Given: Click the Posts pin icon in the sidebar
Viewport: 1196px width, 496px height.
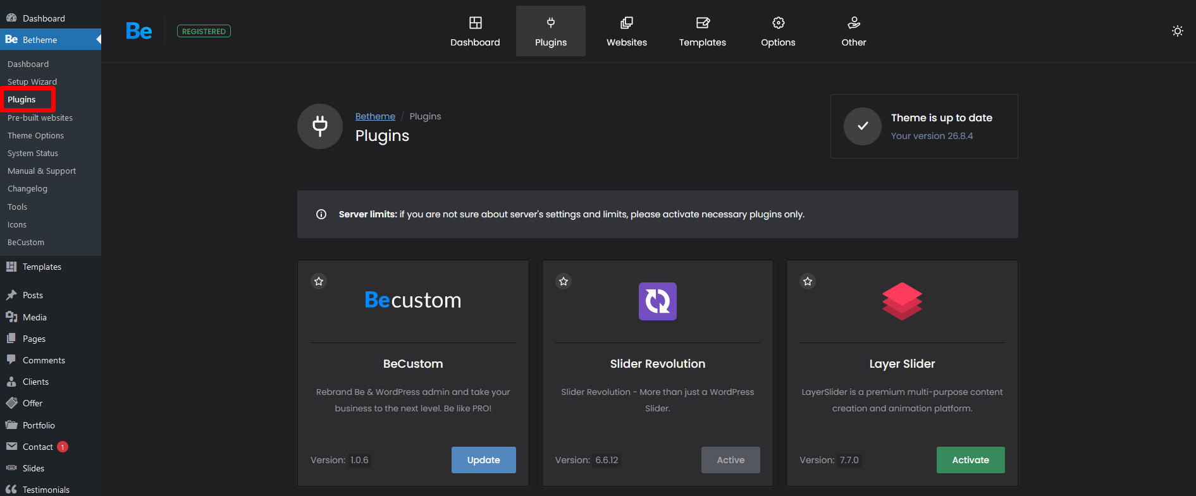Looking at the screenshot, I should (x=11, y=295).
